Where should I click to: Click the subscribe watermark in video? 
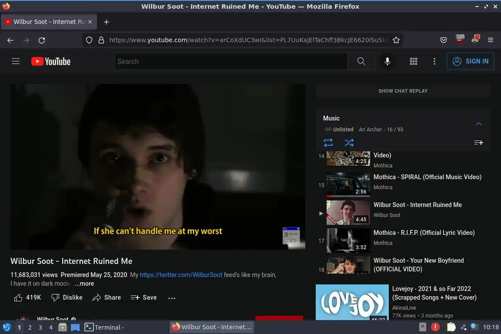tap(291, 236)
